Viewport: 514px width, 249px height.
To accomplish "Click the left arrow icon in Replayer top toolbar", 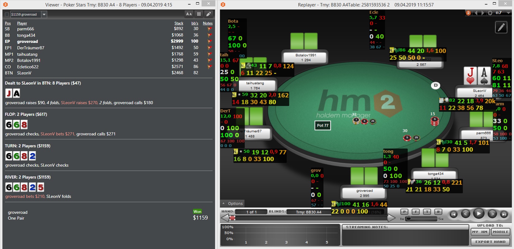I will coord(476,13).
